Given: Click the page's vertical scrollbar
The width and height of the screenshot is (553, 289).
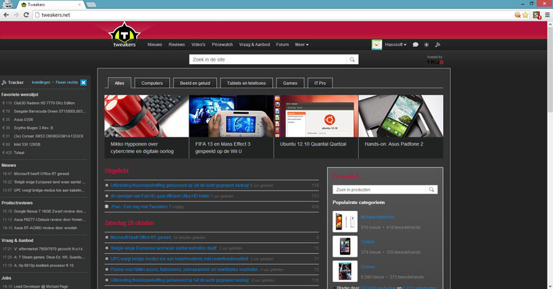Looking at the screenshot, I should (x=550, y=155).
